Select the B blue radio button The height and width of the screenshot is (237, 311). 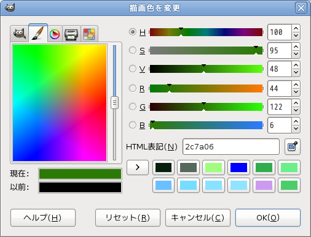133,125
